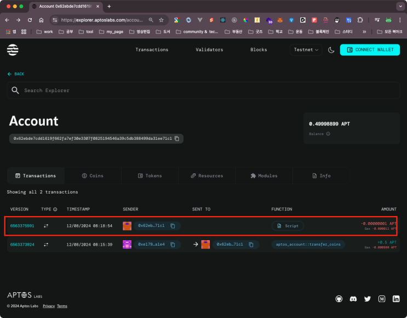Switch to the Coins tab
The width and height of the screenshot is (407, 318).
point(93,175)
